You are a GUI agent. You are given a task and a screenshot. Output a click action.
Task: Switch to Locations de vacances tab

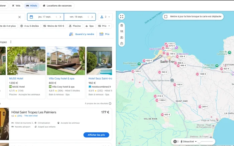point(57,6)
